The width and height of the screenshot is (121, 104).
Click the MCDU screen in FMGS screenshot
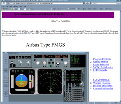click(x=74, y=76)
